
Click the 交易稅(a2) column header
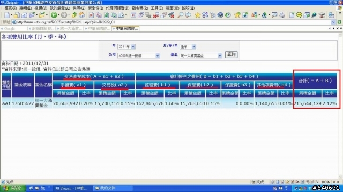pos(115,85)
